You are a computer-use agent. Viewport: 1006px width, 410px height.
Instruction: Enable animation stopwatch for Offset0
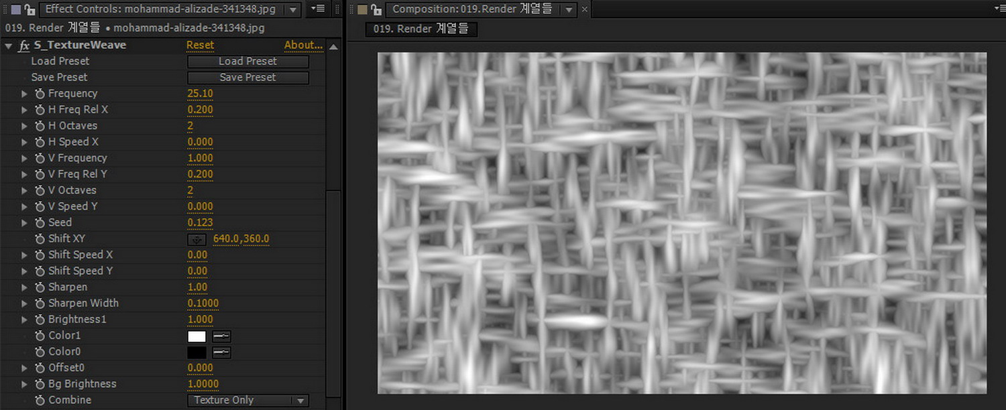click(x=40, y=368)
